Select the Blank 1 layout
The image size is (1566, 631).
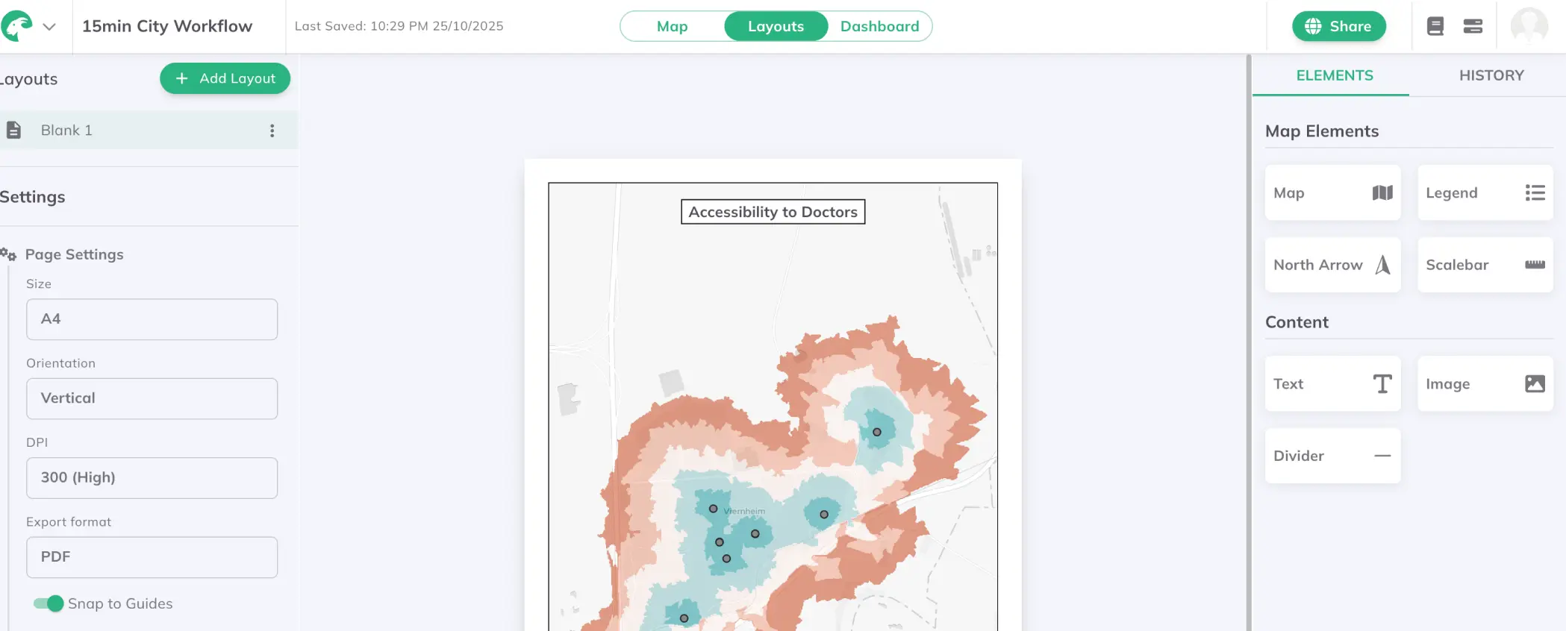pos(148,131)
